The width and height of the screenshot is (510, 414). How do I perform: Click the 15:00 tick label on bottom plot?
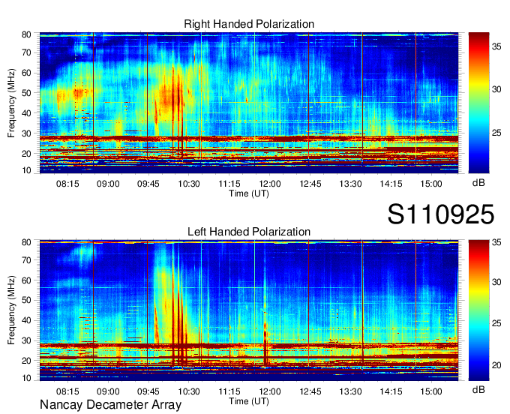click(431, 391)
